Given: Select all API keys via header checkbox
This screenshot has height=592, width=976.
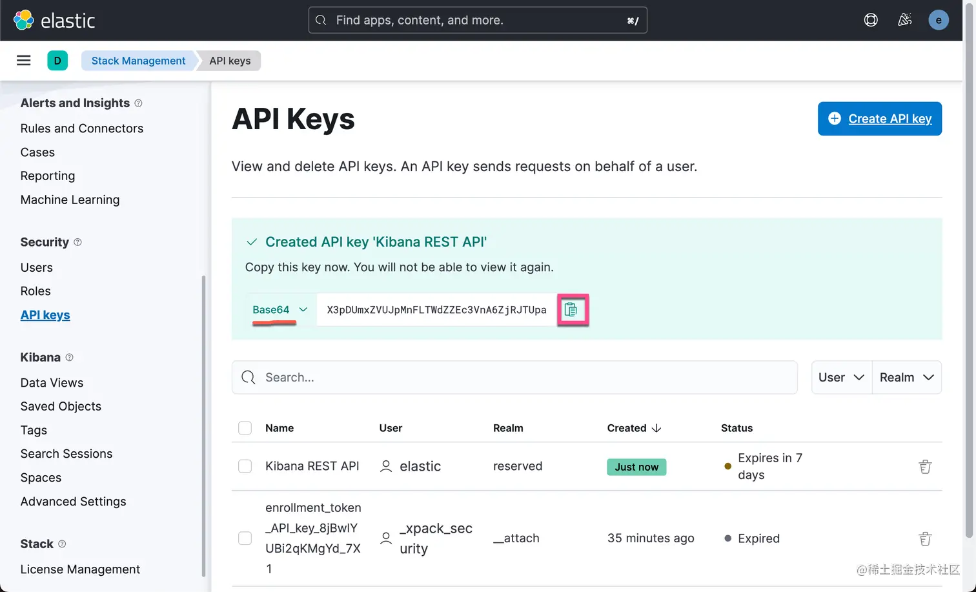Looking at the screenshot, I should (x=245, y=427).
